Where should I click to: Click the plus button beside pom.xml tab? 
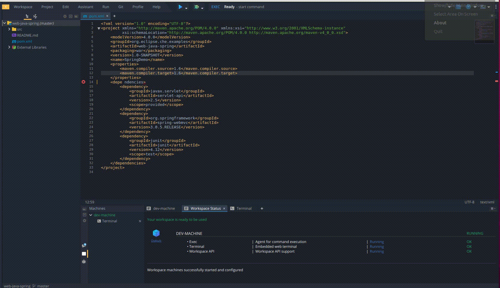(114, 16)
